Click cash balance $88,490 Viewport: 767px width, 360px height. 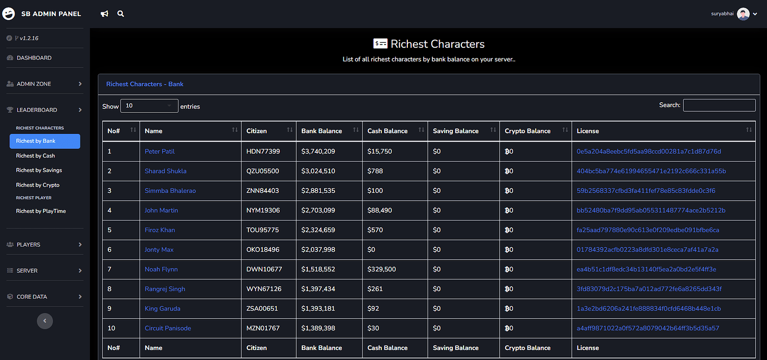point(380,211)
